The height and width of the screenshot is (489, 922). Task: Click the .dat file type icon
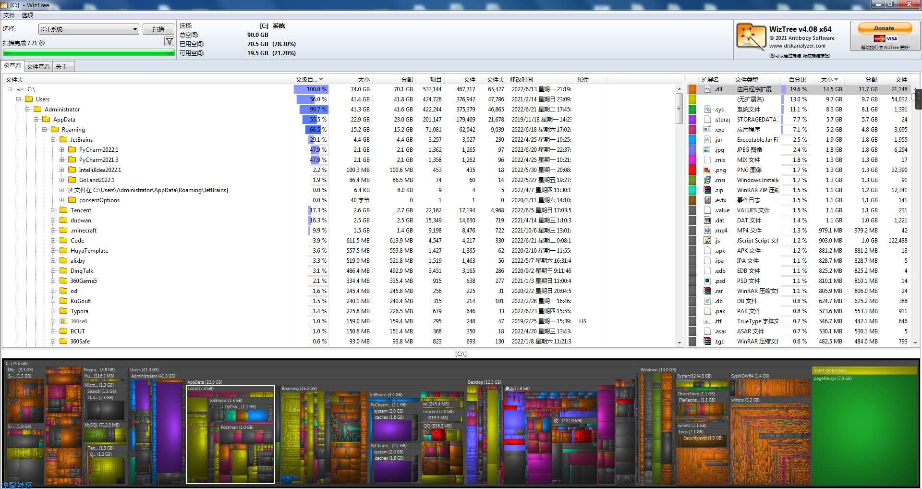pos(707,220)
